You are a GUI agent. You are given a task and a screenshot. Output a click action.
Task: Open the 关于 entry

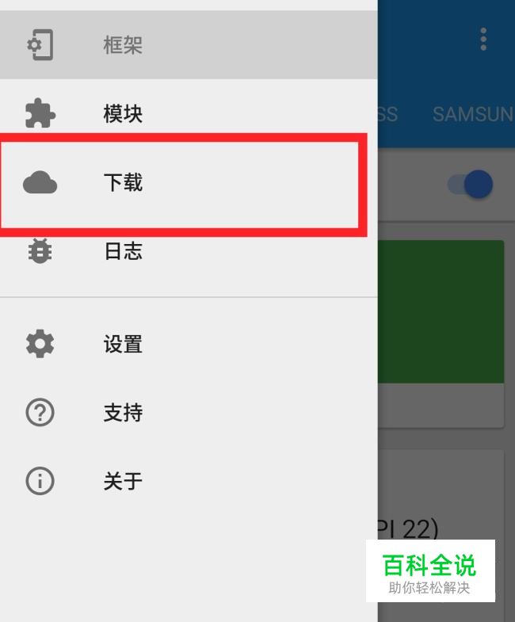tap(189, 481)
